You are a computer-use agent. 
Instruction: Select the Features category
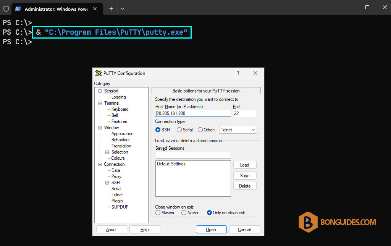pos(119,121)
